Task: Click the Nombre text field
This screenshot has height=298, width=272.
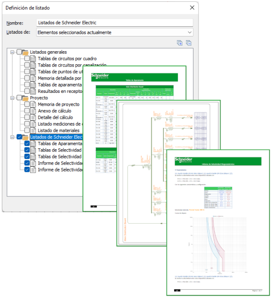Action: click(x=115, y=23)
